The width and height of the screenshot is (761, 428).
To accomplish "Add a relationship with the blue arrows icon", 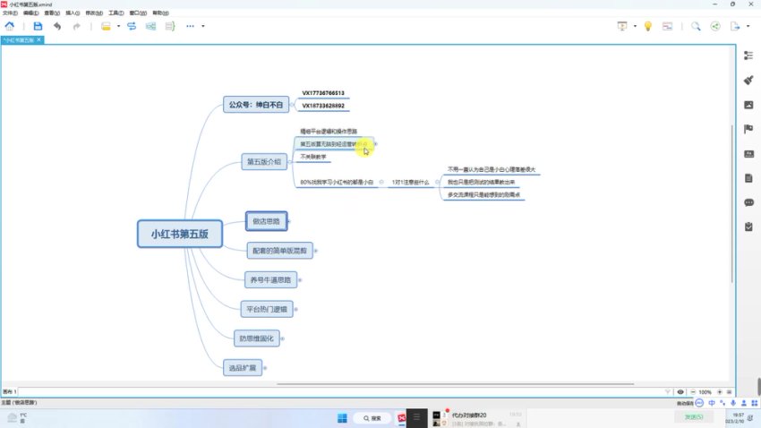I will pyautogui.click(x=132, y=26).
